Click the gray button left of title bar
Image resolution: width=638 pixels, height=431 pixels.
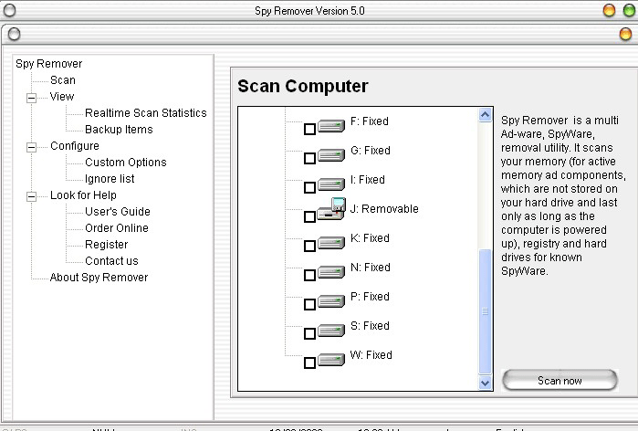tap(9, 10)
